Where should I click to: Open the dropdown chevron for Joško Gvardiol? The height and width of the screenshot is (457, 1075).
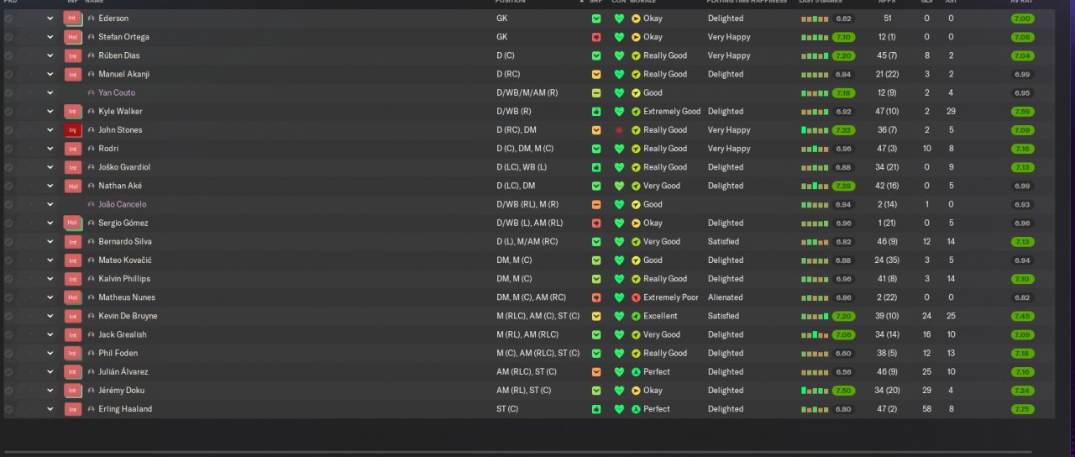click(50, 167)
